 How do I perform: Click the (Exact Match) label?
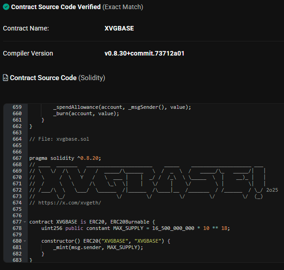123,7
